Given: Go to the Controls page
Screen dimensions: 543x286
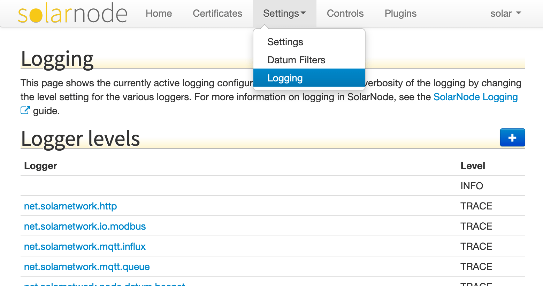Looking at the screenshot, I should [345, 14].
